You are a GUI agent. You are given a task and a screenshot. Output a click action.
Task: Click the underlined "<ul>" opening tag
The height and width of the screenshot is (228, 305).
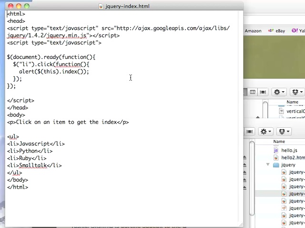13,137
